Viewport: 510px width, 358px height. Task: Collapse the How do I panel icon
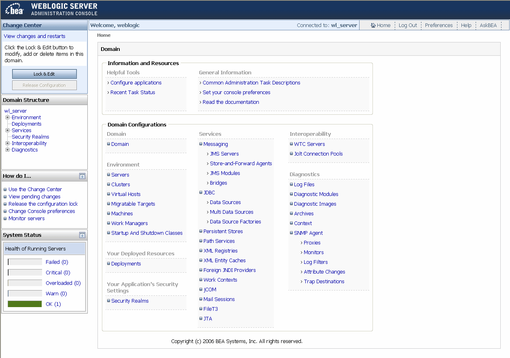point(82,176)
